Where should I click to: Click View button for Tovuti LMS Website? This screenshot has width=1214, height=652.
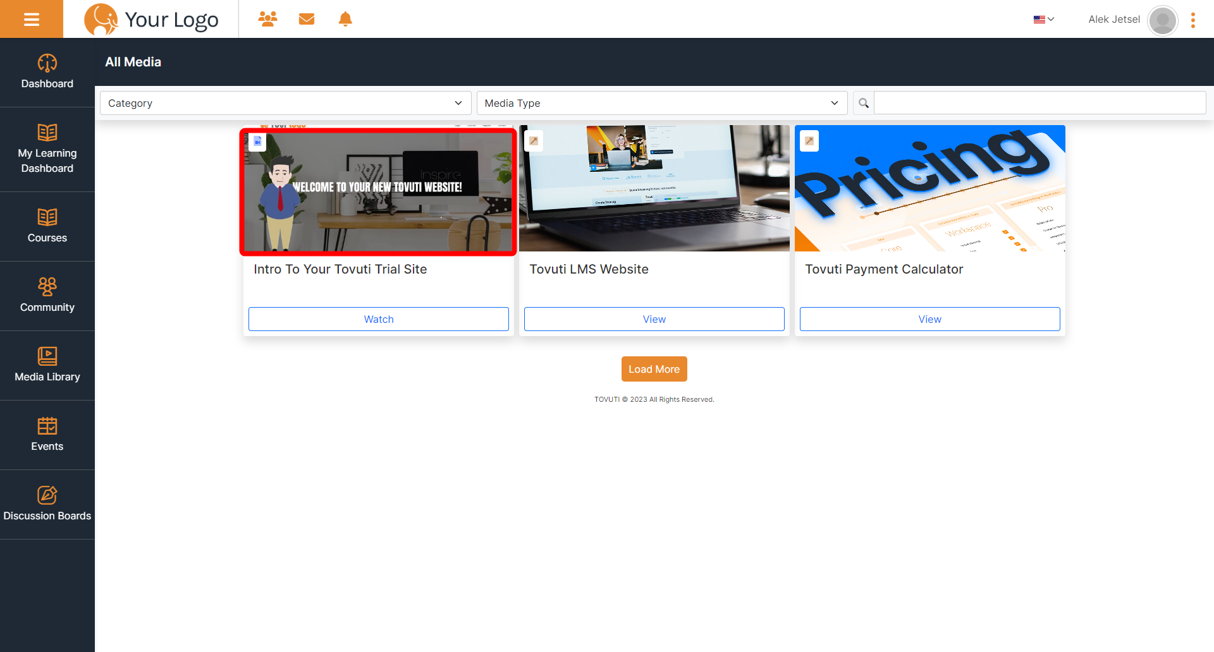pos(654,319)
